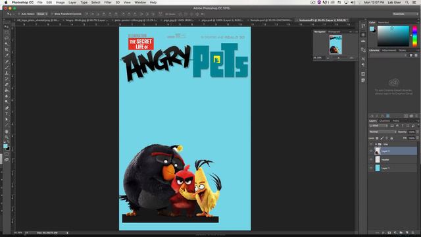The image size is (421, 237).
Task: Select the Clone Stamp tool
Action: (7, 73)
